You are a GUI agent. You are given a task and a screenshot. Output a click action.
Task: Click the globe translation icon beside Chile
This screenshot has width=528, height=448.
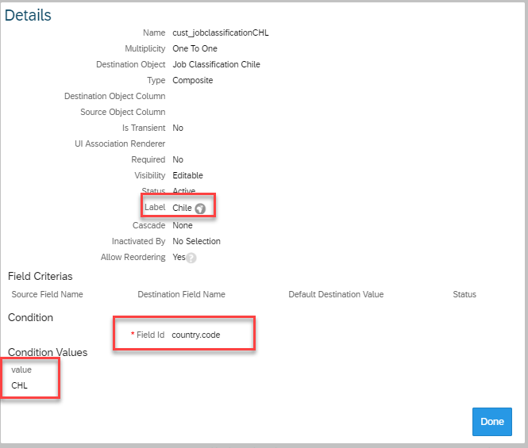(x=200, y=209)
